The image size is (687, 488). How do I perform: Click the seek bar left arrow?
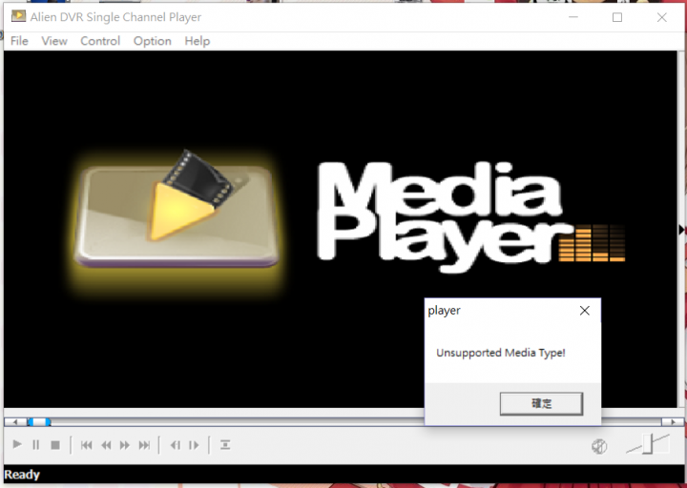15,422
